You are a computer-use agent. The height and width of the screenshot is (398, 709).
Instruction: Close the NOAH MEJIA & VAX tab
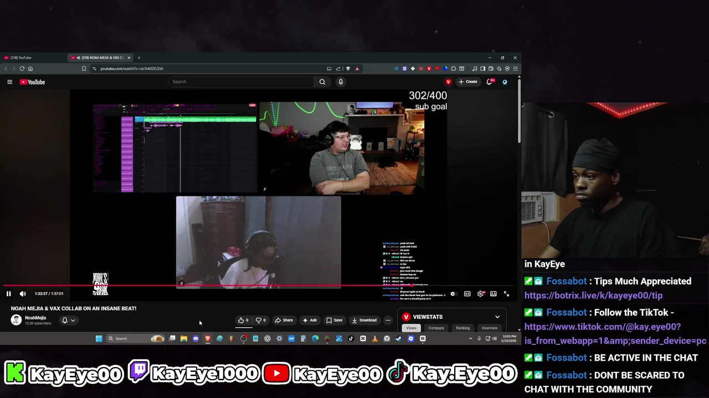(129, 57)
